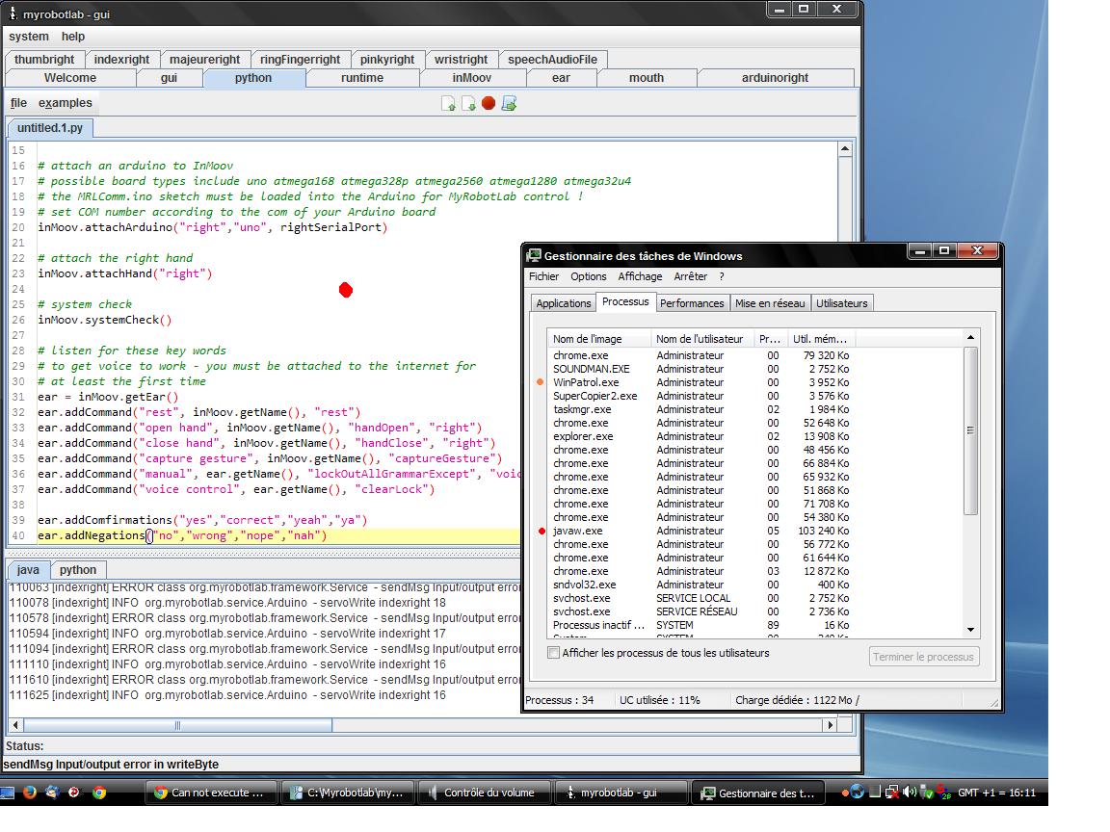Click the console horizontal scrollbar thumb
This screenshot has width=1110, height=832.
177,724
